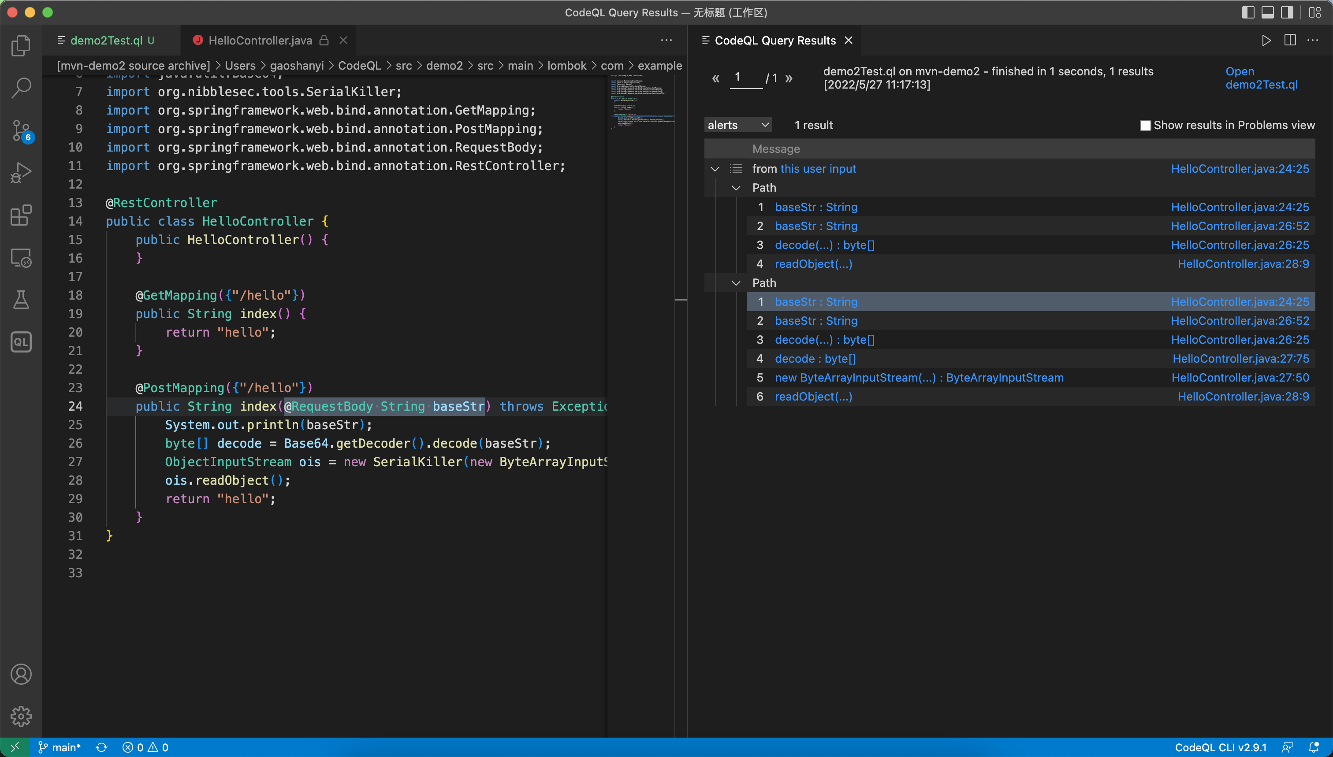Open HelloController.java:24:25 link in the top result row
The height and width of the screenshot is (757, 1333).
coord(1240,169)
